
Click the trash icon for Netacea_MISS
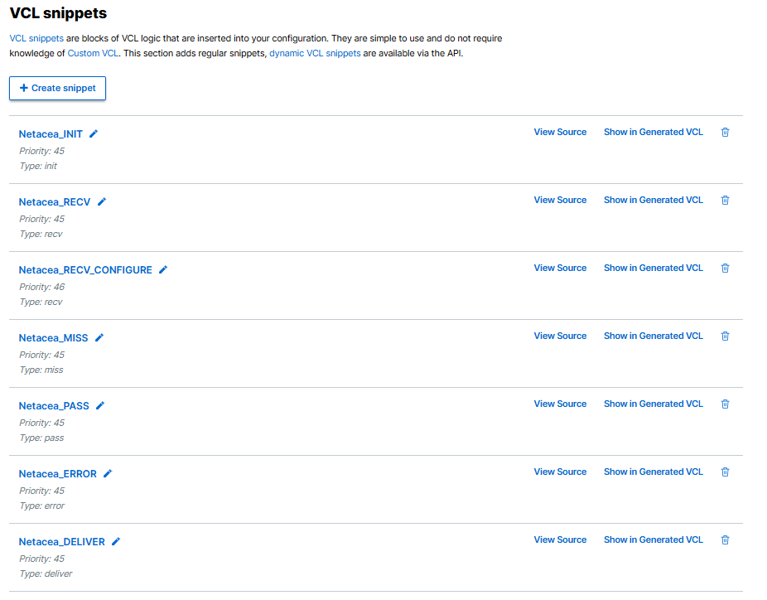pos(726,336)
